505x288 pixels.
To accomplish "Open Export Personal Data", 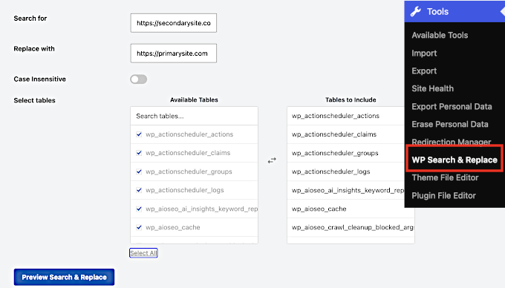I will point(452,106).
